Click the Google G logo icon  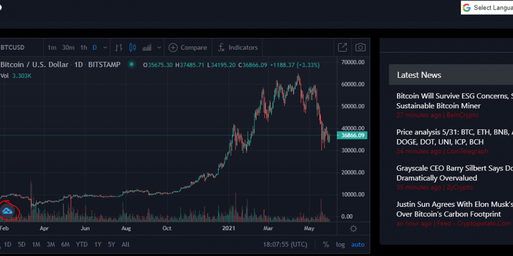click(x=467, y=8)
